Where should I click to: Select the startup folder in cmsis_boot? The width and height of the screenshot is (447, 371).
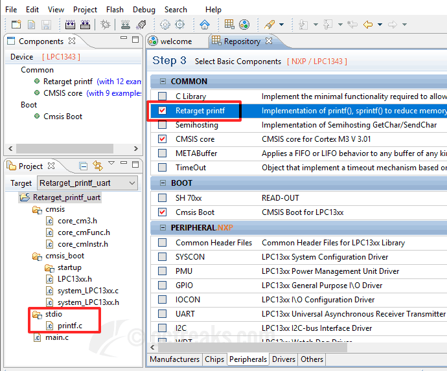point(69,267)
